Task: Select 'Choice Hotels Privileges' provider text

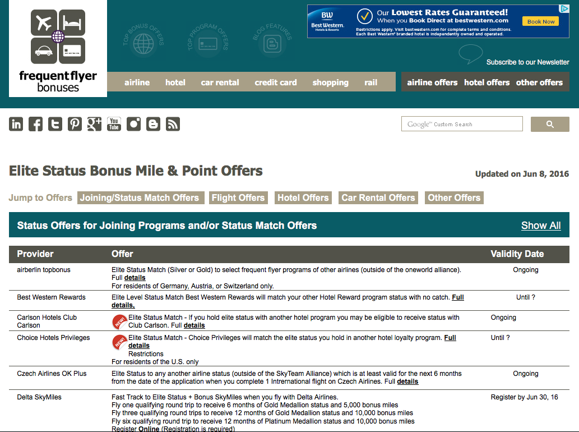Action: coord(54,338)
